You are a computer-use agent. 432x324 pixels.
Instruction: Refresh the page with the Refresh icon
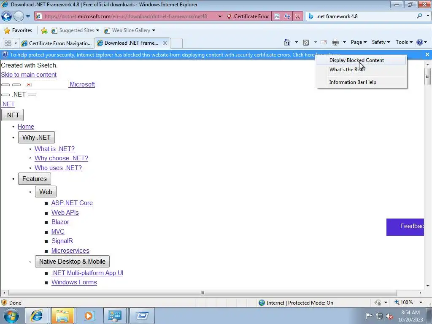click(x=287, y=16)
